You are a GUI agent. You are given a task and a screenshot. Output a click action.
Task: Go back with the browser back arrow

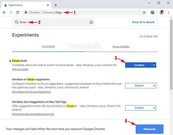4,12
